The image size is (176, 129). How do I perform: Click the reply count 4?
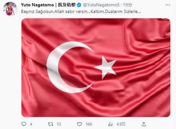(31, 124)
